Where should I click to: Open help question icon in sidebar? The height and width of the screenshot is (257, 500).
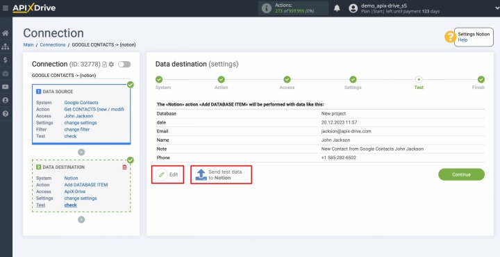tap(6, 113)
